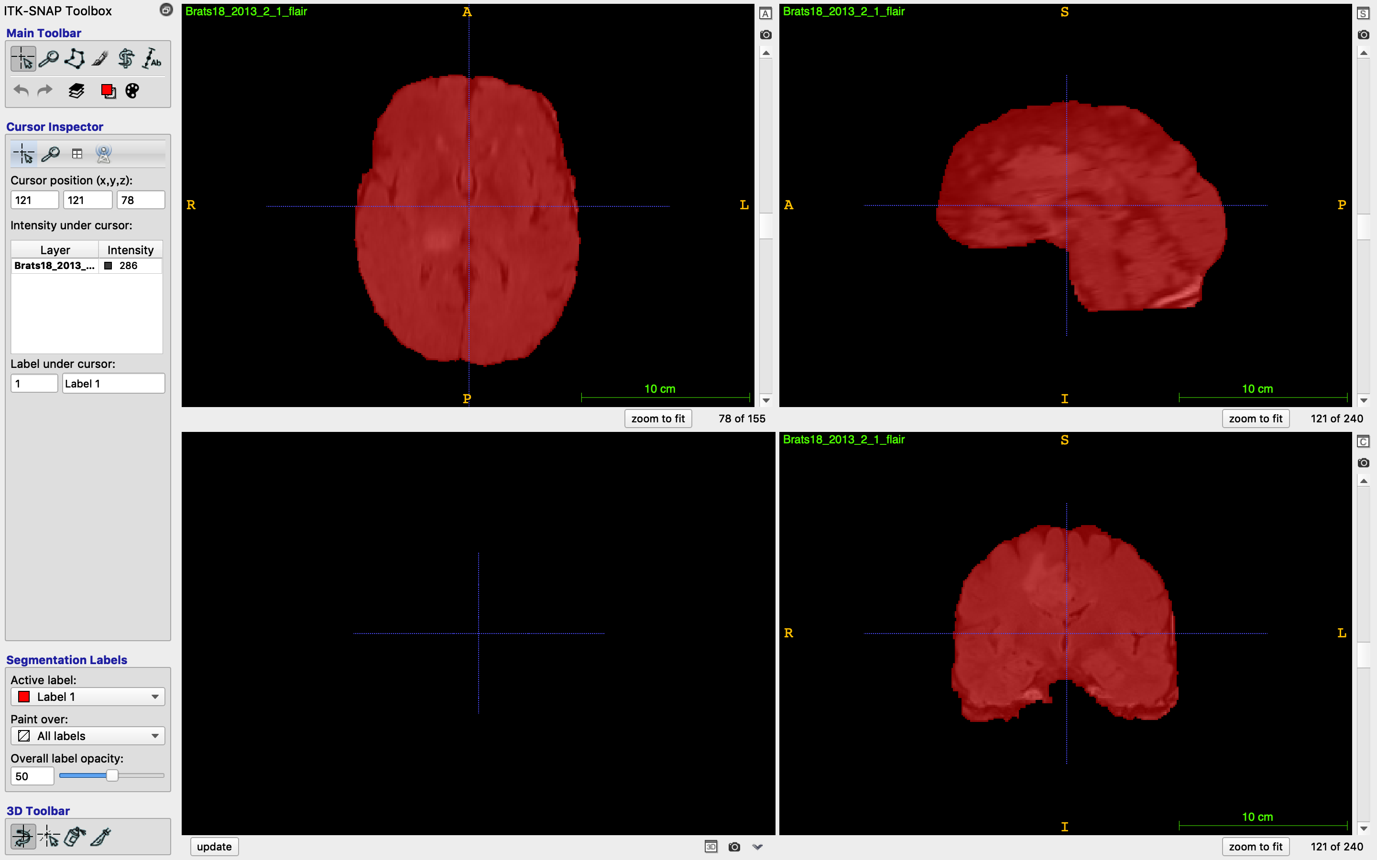Click cursor z position field showing 78
The image size is (1377, 860).
pos(141,200)
